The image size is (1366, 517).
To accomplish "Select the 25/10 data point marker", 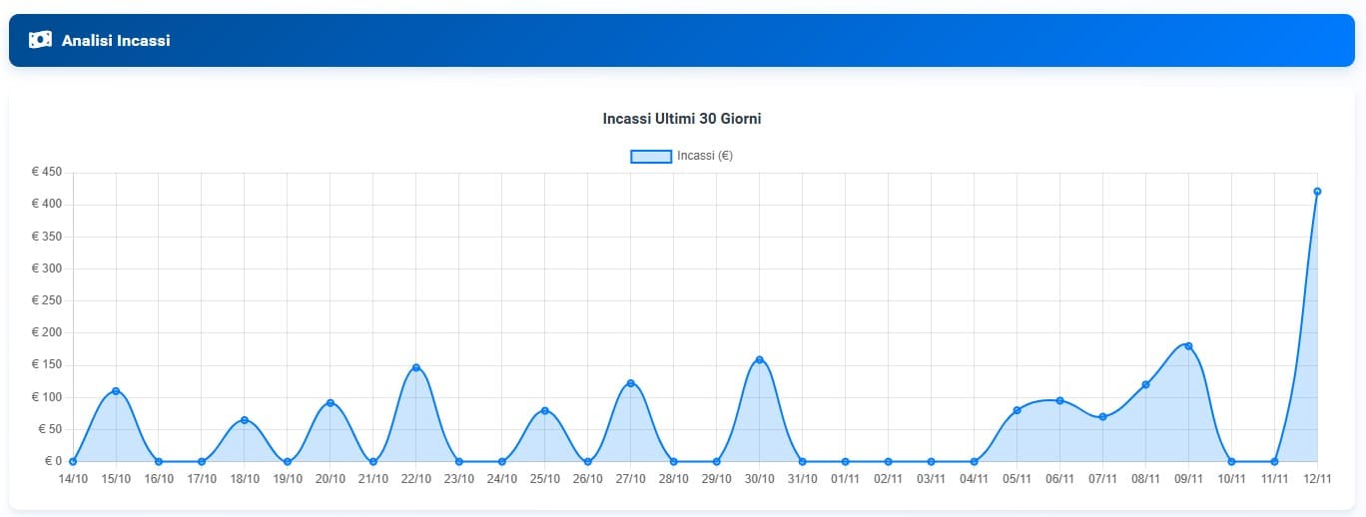I will [544, 410].
